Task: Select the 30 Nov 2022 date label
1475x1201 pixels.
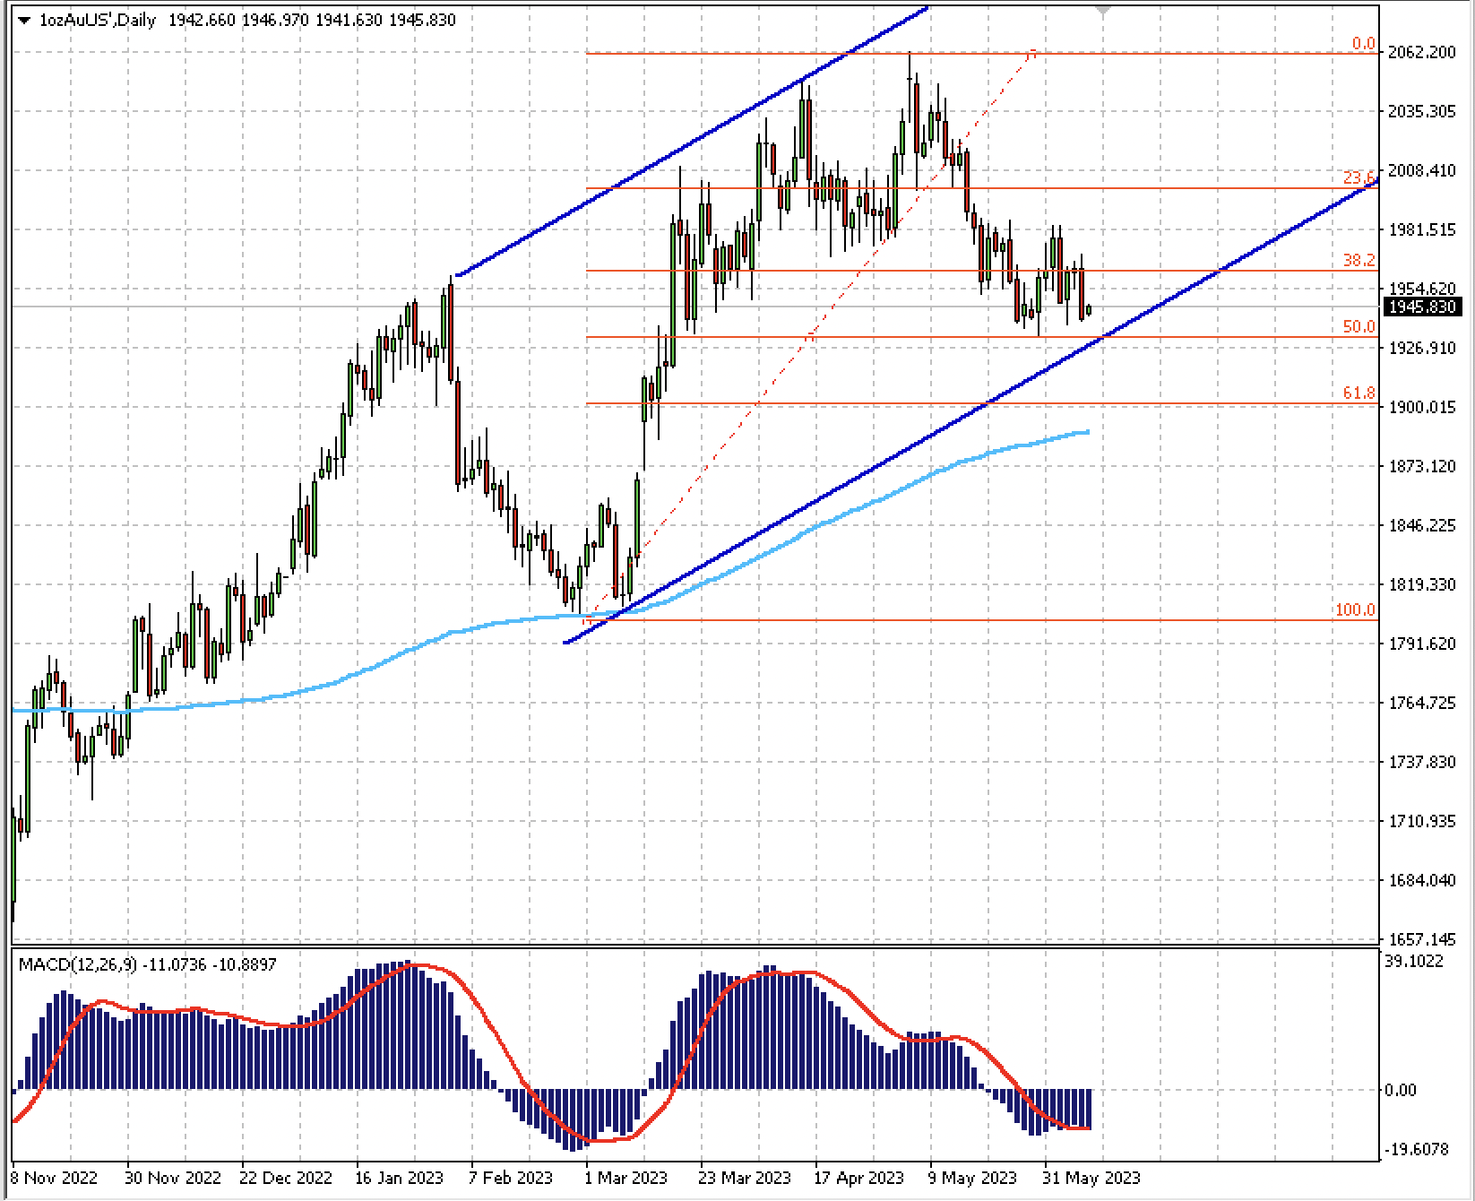Action: 173,1178
